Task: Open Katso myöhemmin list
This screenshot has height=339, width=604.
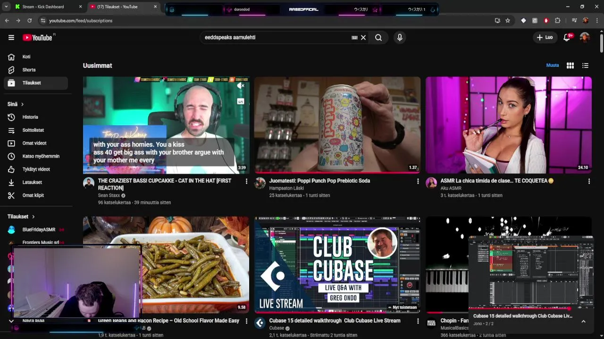Action: pos(36,156)
